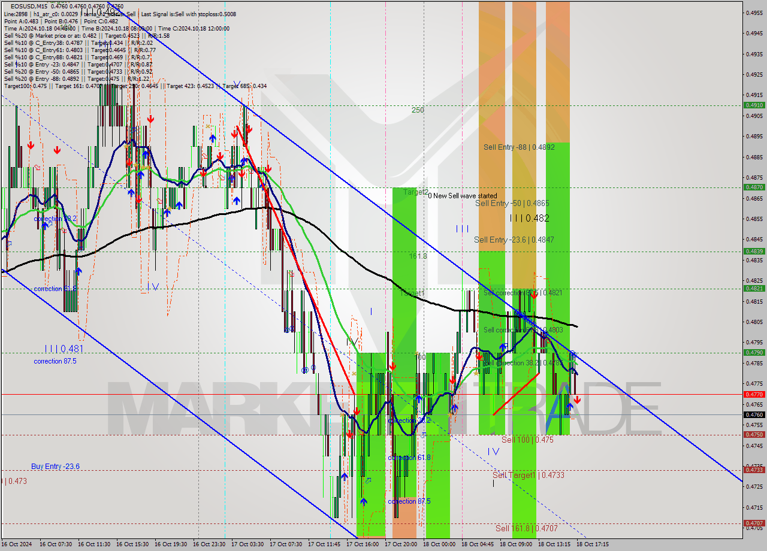Click the 'Sell 100 | 0.475' label

(x=527, y=440)
